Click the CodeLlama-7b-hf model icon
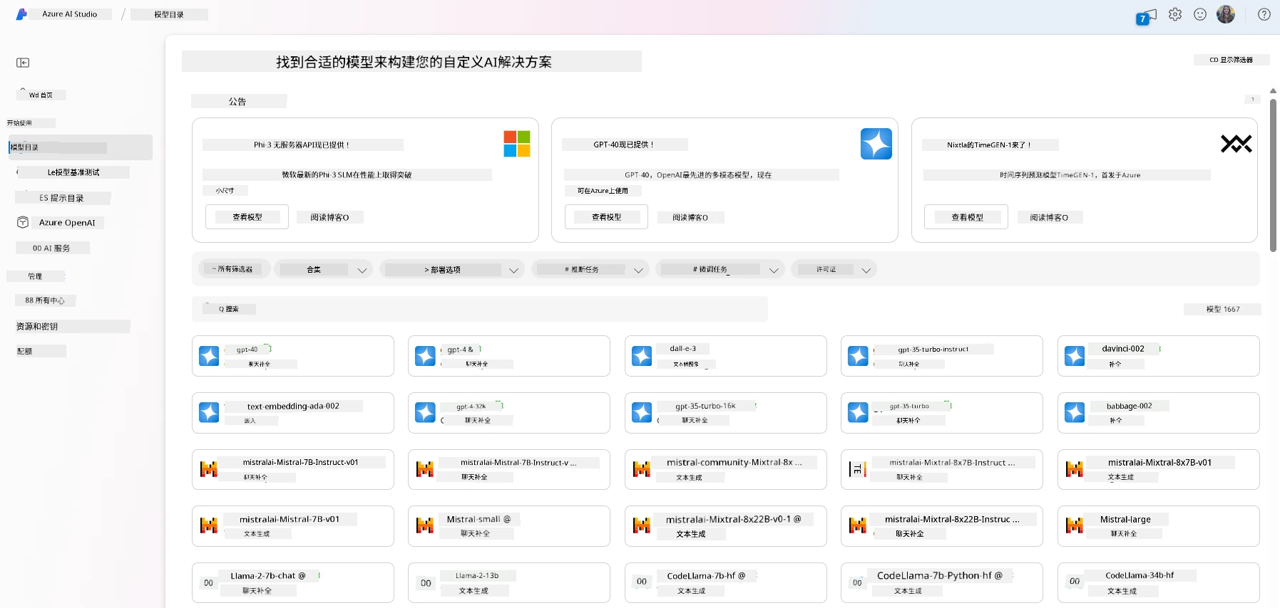This screenshot has height=608, width=1280. (x=642, y=581)
